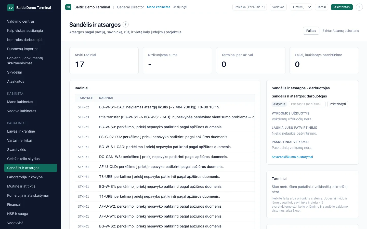Open the Laivas ir krantinė section
The image size is (367, 229).
pyautogui.click(x=31, y=131)
